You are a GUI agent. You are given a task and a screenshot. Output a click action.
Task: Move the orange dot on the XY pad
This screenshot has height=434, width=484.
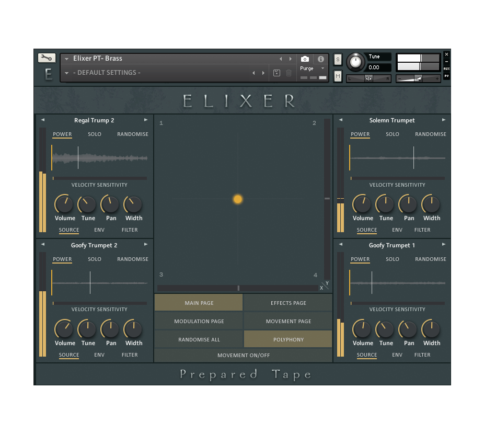click(238, 199)
